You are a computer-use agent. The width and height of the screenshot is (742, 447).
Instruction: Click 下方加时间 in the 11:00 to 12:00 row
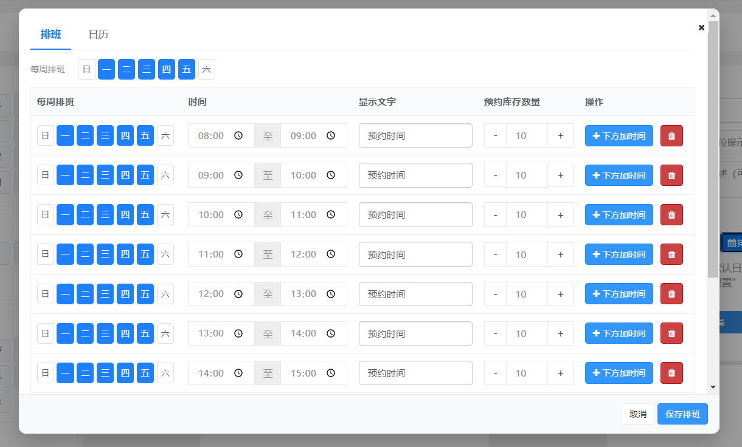pos(619,254)
